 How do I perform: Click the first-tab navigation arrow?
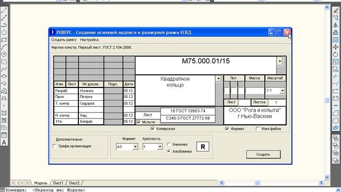(x=13, y=183)
